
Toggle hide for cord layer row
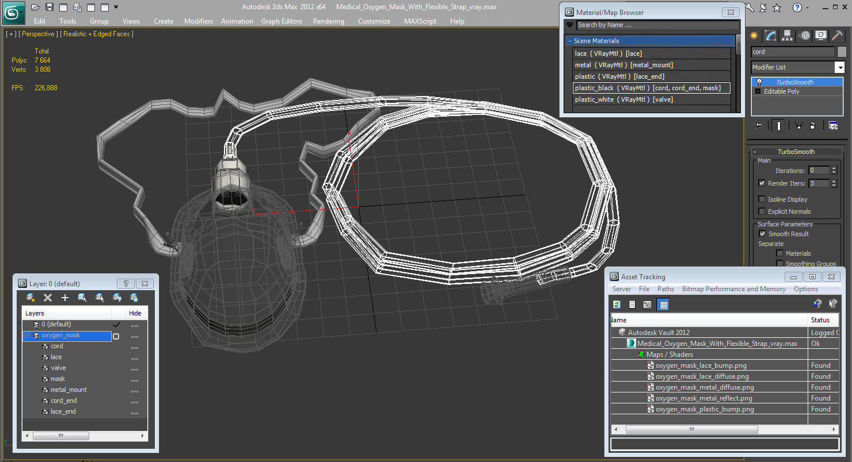(x=135, y=346)
